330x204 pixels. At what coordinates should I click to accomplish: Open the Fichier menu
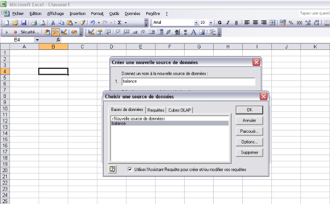pyautogui.click(x=18, y=14)
